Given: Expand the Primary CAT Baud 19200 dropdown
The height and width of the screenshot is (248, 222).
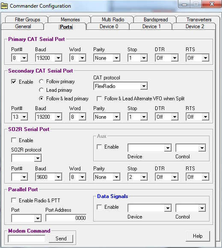Looking at the screenshot, I should point(48,58).
